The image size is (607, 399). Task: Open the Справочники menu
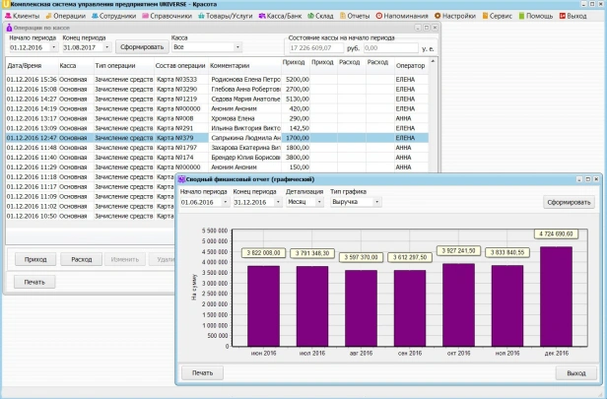tap(167, 16)
